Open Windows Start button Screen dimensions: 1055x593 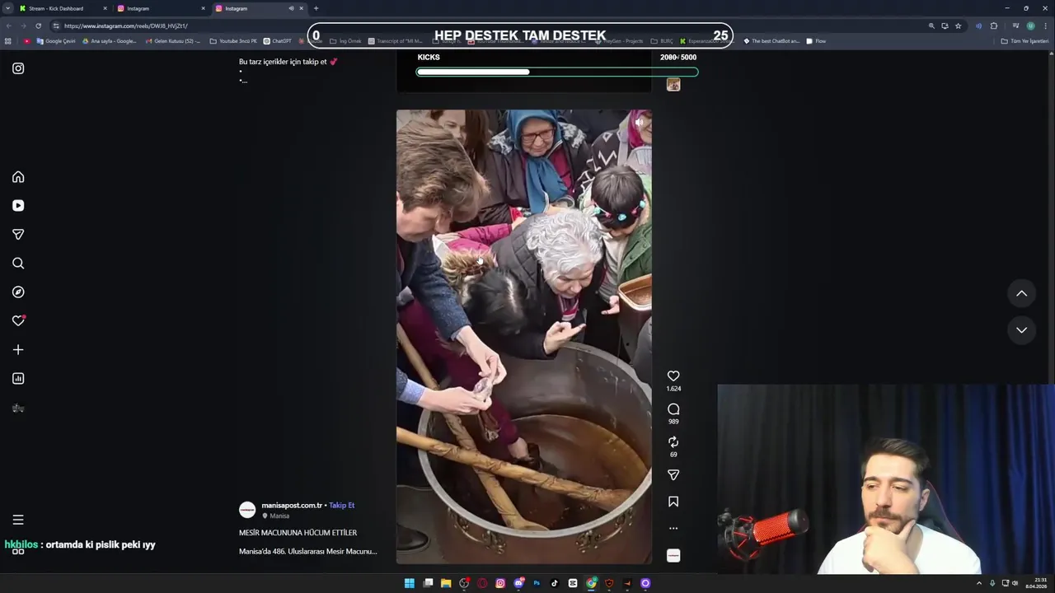tap(410, 583)
